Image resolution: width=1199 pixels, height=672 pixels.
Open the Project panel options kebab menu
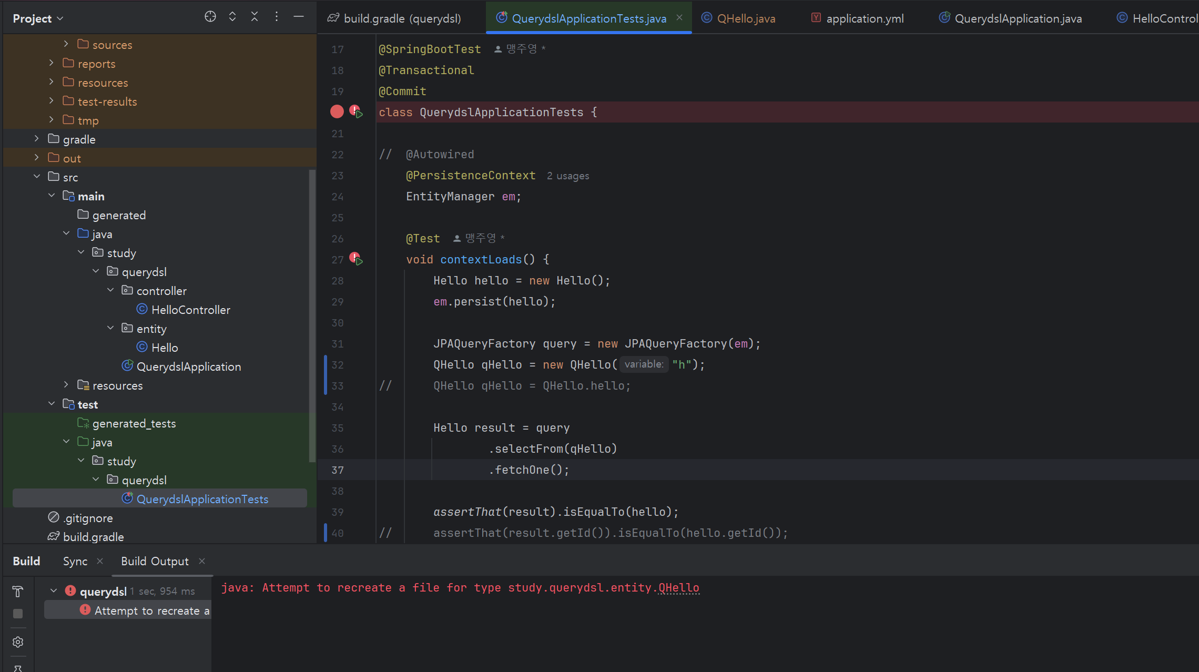[277, 17]
